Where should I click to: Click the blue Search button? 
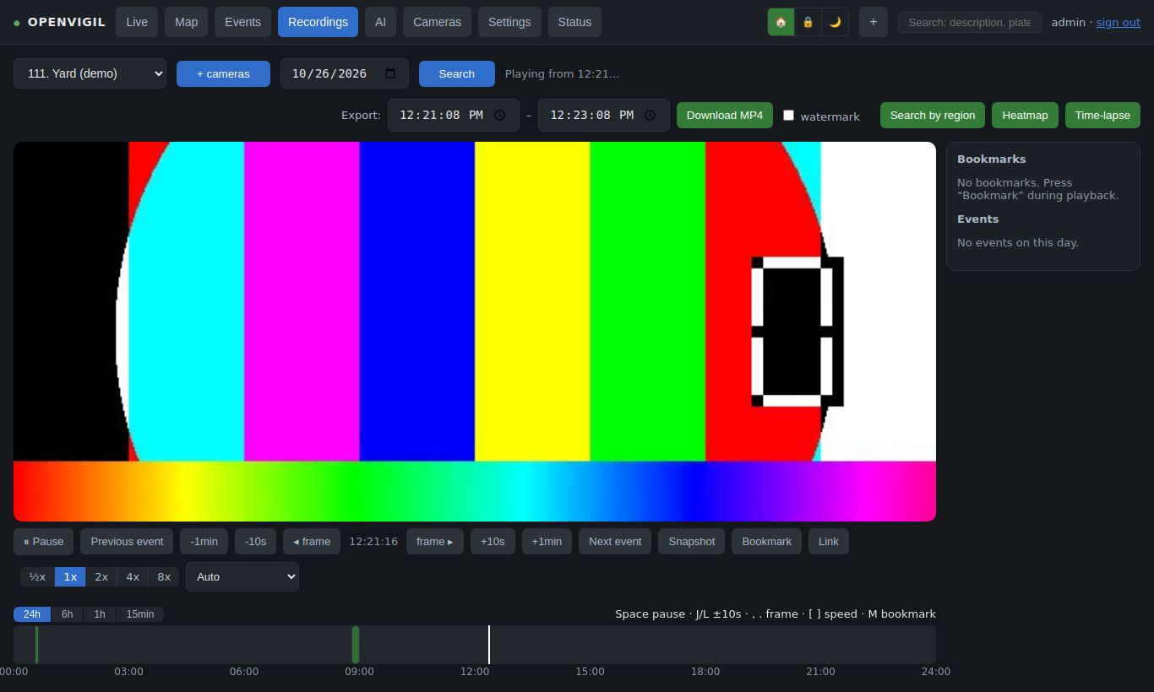457,73
